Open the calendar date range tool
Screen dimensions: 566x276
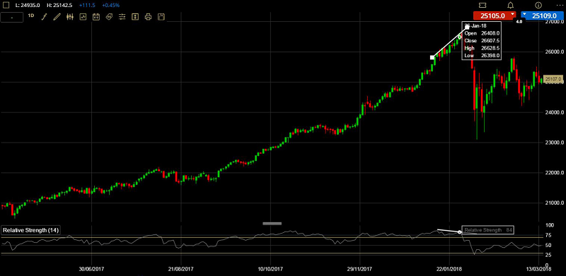pyautogui.click(x=96, y=16)
